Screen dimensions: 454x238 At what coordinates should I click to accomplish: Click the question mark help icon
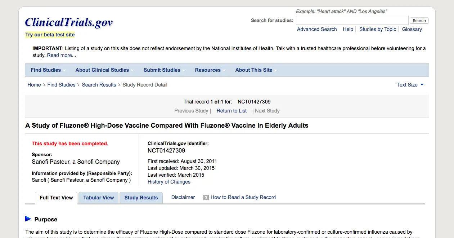(x=206, y=198)
